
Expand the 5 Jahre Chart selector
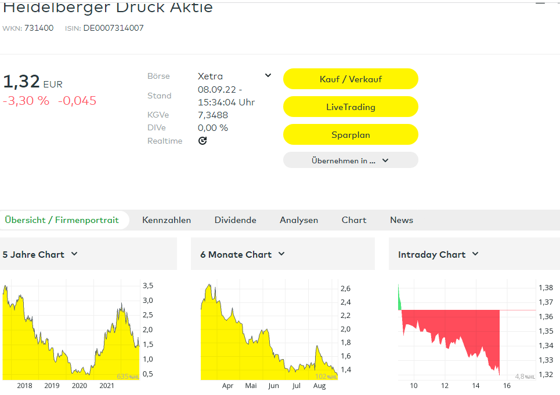click(x=40, y=254)
